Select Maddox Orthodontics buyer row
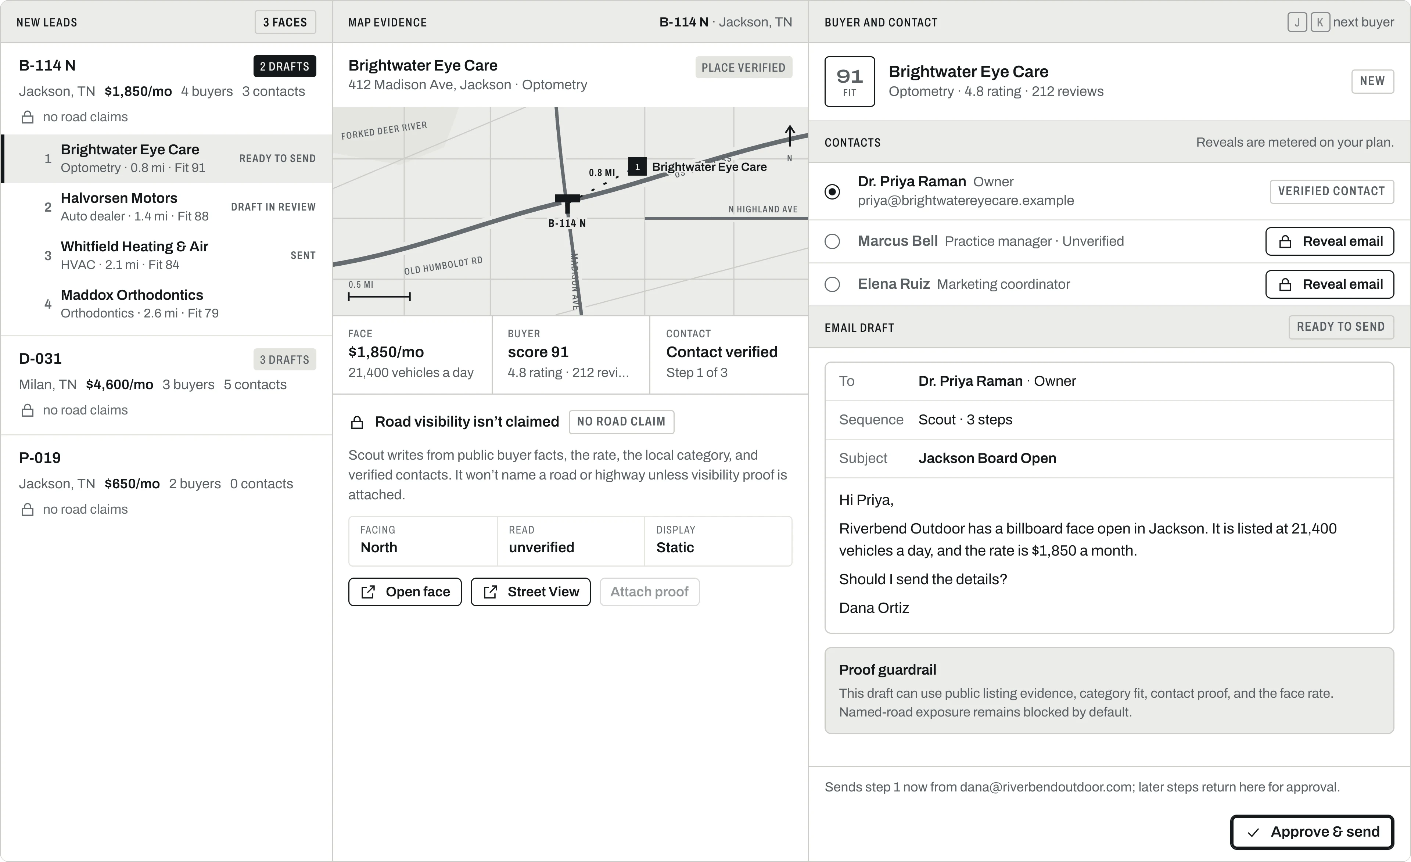 167,304
